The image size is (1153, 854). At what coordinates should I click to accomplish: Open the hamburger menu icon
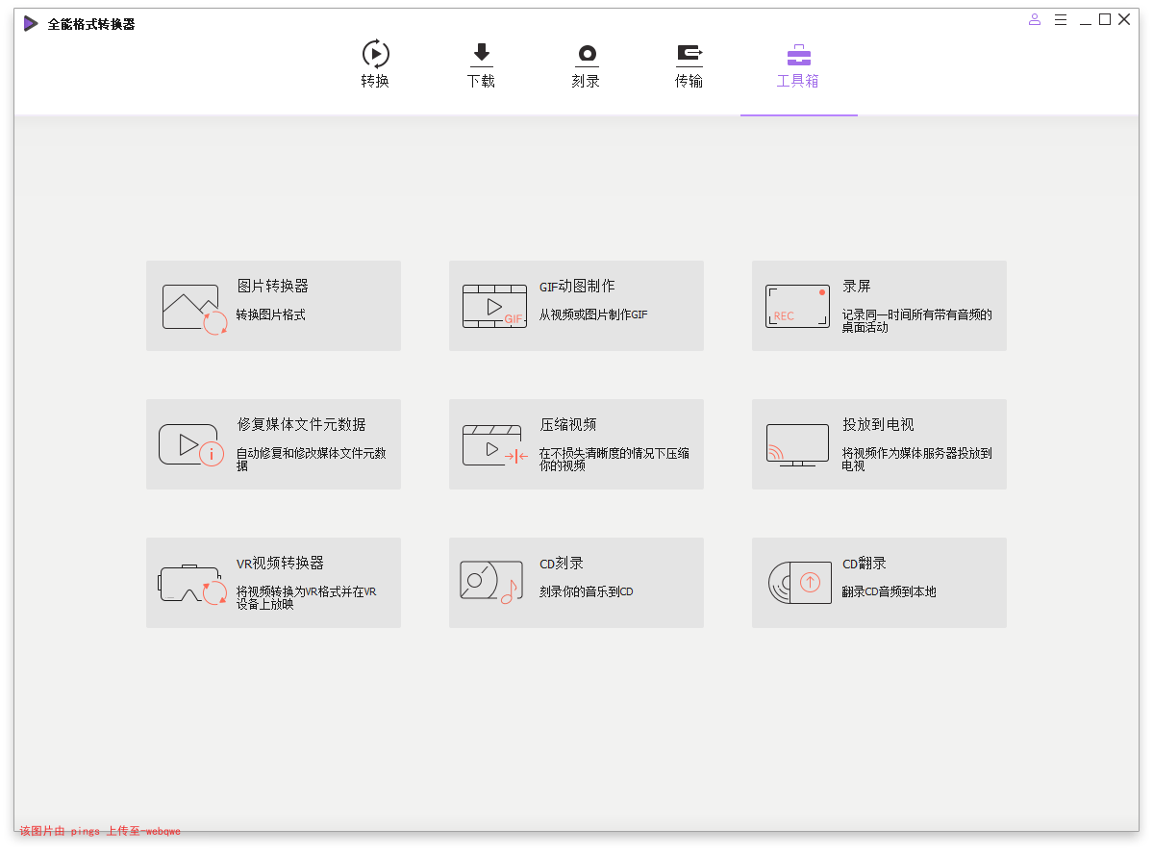1061,20
